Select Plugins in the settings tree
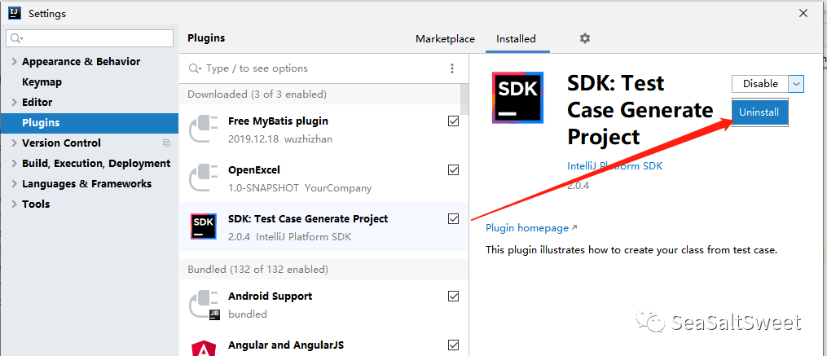 point(89,123)
